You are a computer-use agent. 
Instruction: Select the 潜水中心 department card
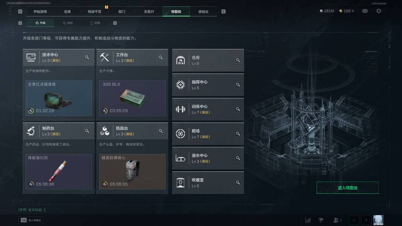point(208,158)
